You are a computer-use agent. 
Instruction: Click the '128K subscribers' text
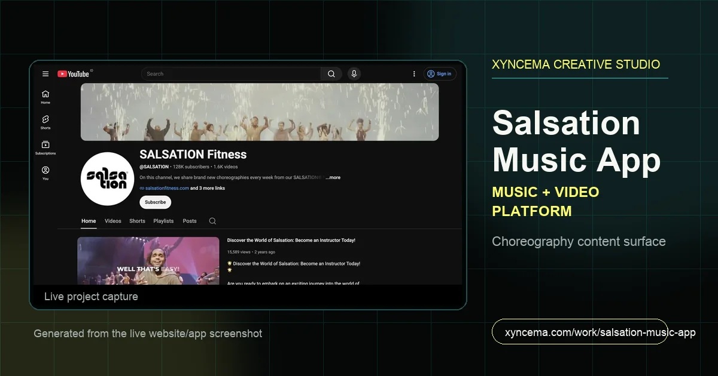pyautogui.click(x=191, y=167)
